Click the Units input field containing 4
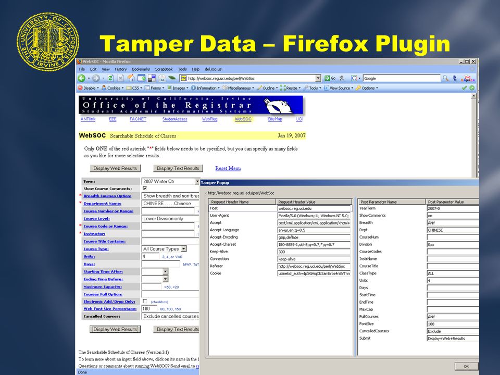Screen dimensions: 500x375 coord(150,256)
